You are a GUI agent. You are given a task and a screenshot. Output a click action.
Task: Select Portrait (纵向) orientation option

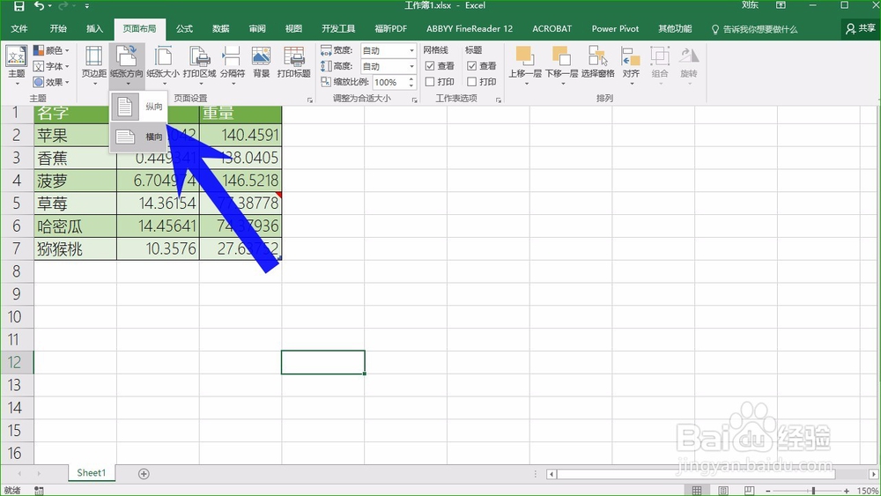point(139,107)
